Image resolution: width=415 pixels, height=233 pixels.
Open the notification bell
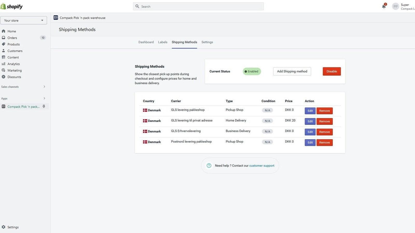(x=383, y=6)
